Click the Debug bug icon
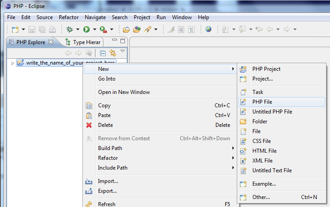 70,29
